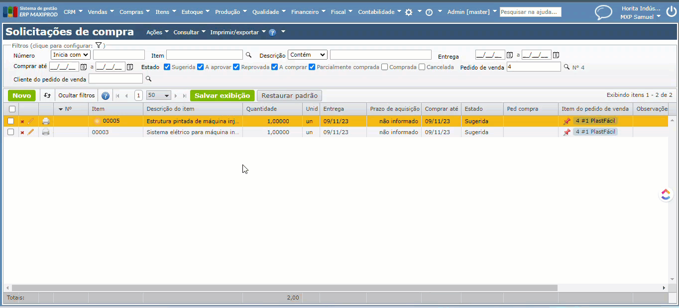The image size is (679, 308).
Task: Click the pushpin icon in row 00005
Action: (x=566, y=121)
